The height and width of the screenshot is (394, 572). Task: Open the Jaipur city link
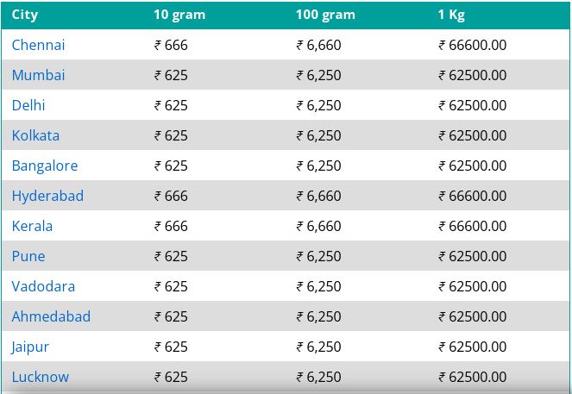click(30, 347)
